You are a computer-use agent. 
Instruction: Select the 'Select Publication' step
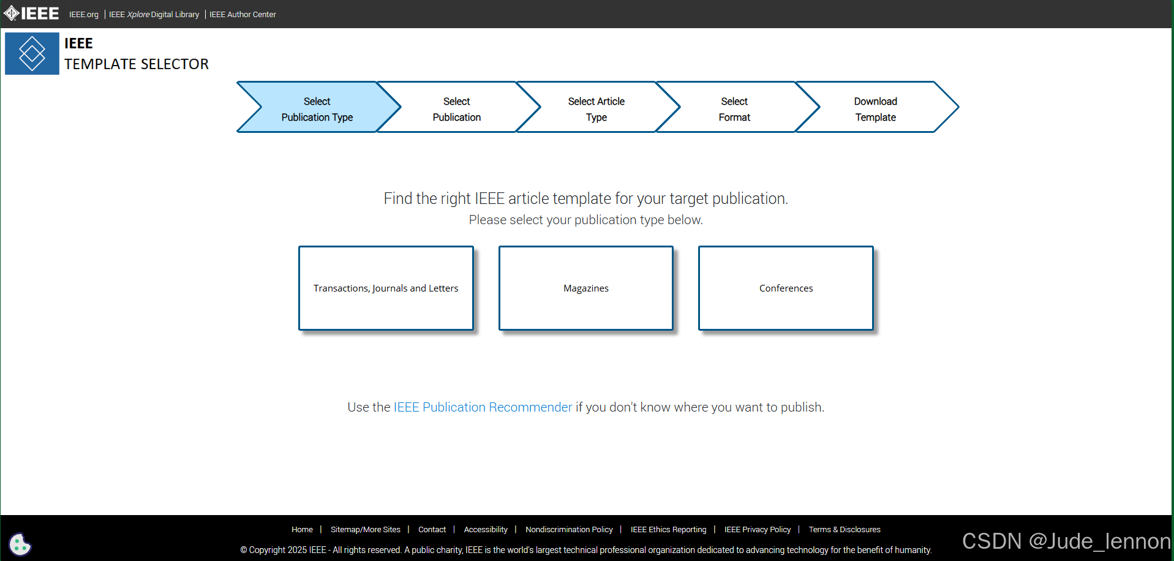pyautogui.click(x=457, y=108)
